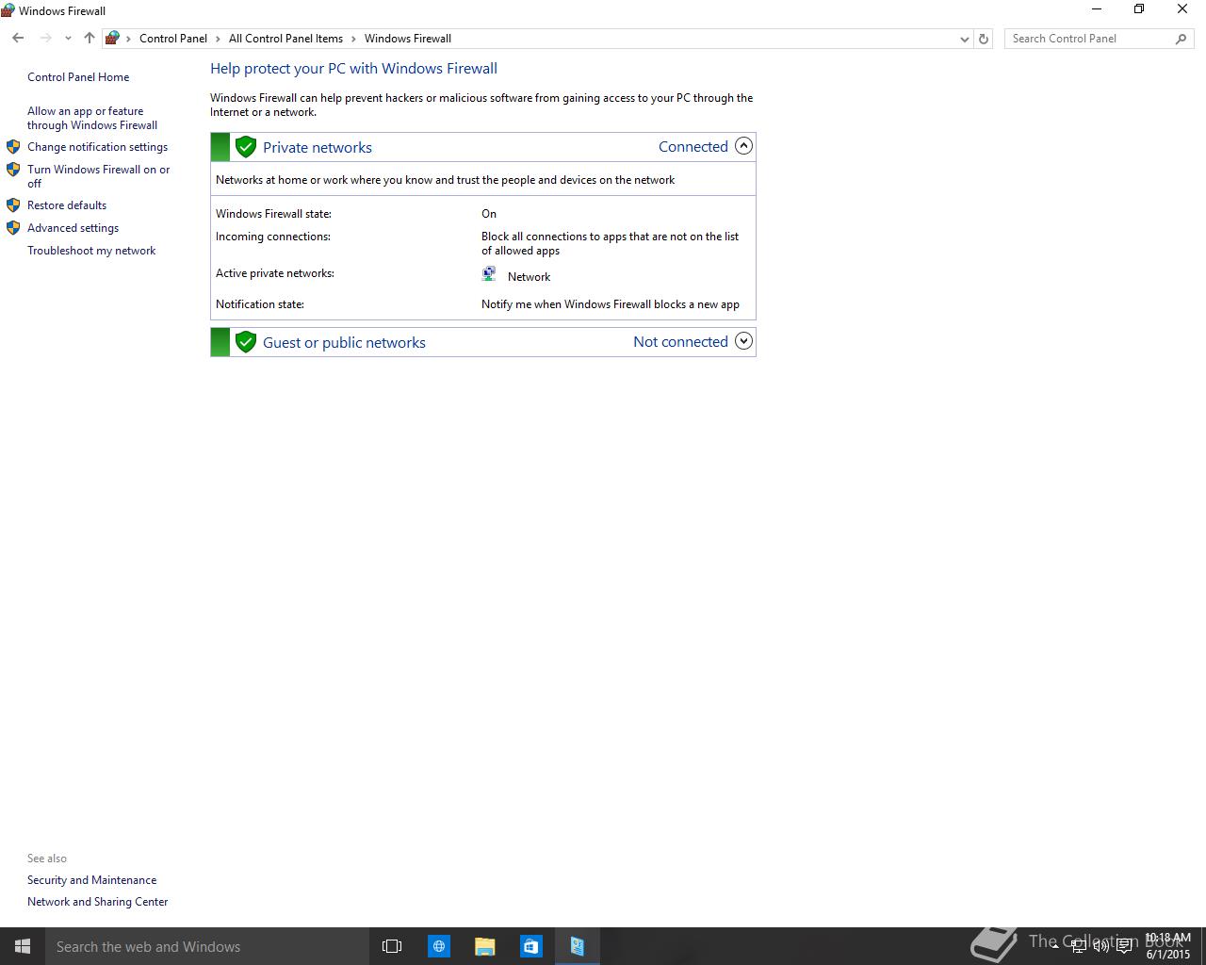Click the search magnifier icon
The height and width of the screenshot is (965, 1206).
(1181, 39)
